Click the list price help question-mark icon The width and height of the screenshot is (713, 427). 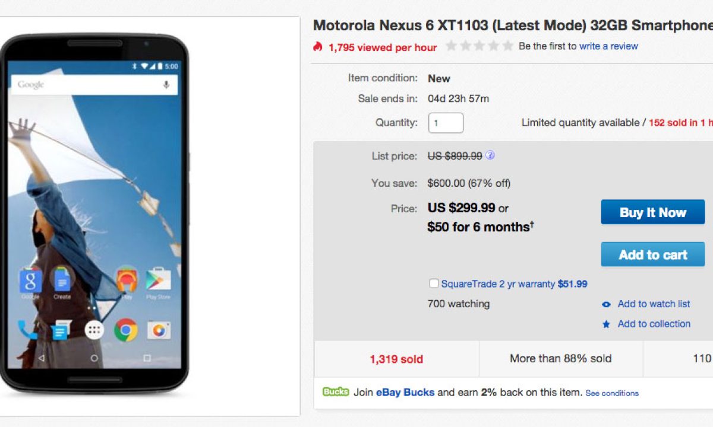click(x=490, y=155)
